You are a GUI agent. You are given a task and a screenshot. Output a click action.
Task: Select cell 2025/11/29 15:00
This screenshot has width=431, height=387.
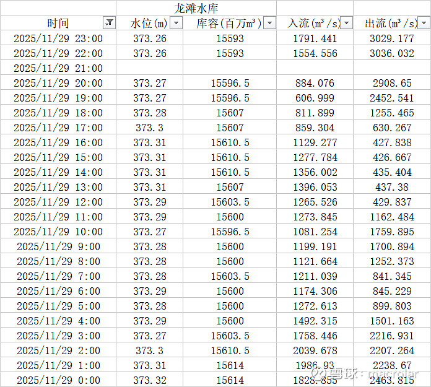(58, 157)
